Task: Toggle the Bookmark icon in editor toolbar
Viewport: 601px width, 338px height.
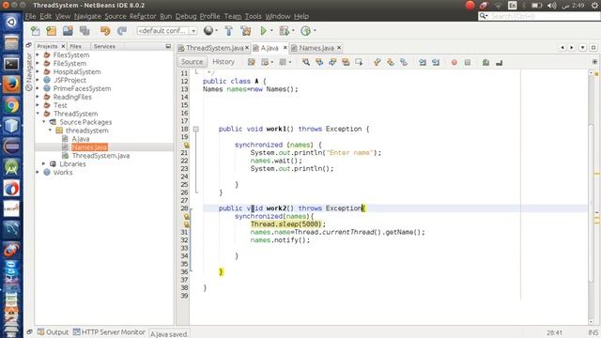Action: click(x=404, y=62)
